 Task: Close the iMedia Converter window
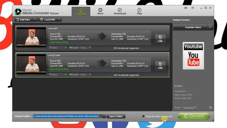pyautogui.click(x=210, y=8)
